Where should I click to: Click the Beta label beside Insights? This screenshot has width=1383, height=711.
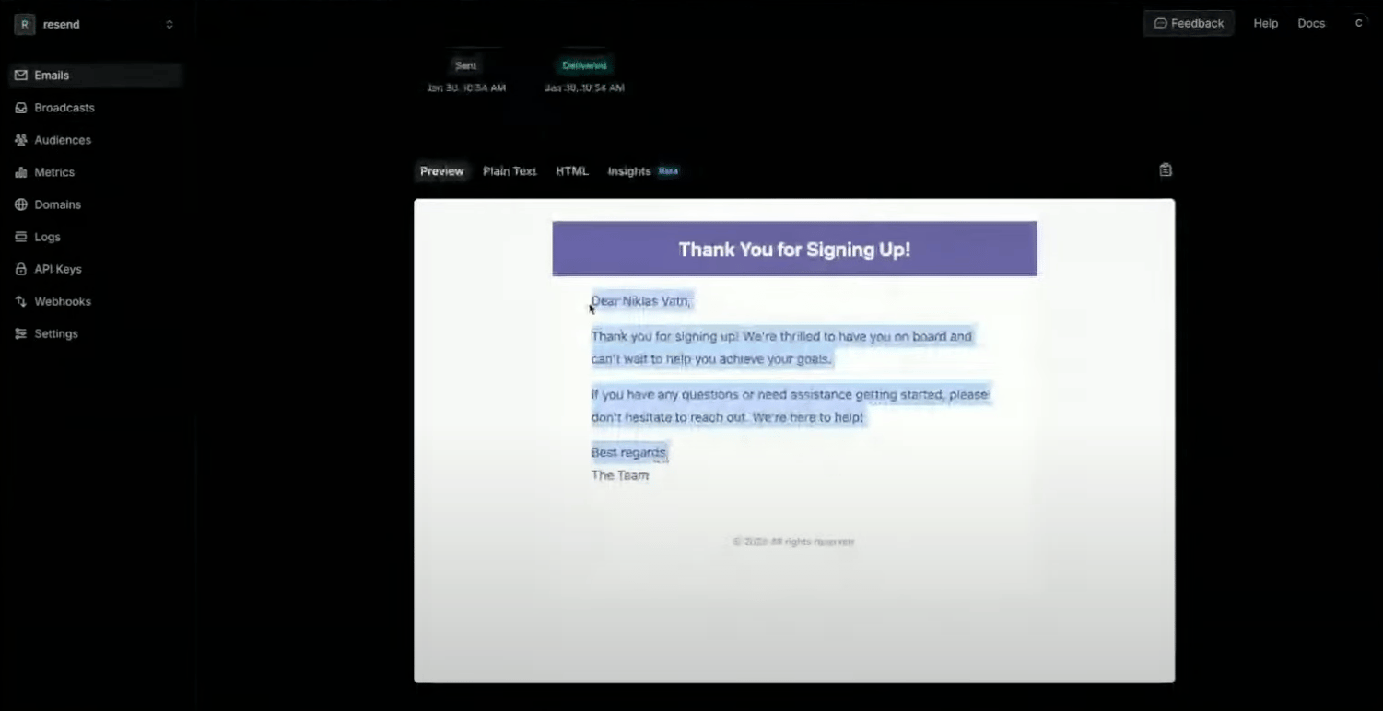669,171
